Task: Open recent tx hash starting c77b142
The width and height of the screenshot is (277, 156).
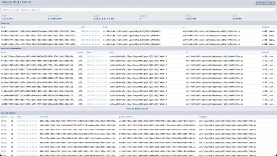Action: [38, 69]
